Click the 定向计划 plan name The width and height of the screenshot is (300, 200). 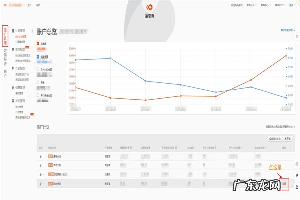[57, 184]
